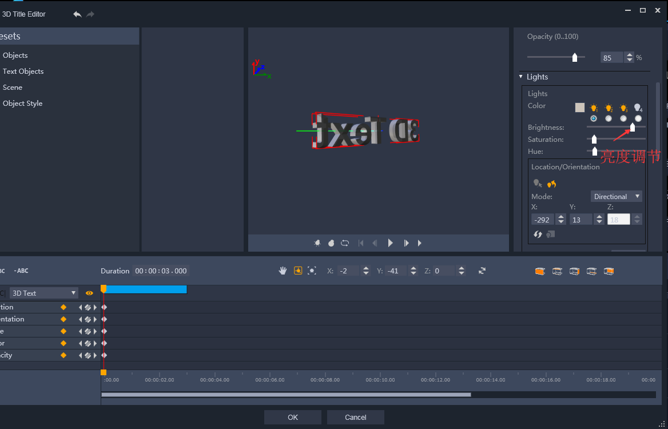
Task: Open the 3D Text object dropdown
Action: [x=44, y=293]
